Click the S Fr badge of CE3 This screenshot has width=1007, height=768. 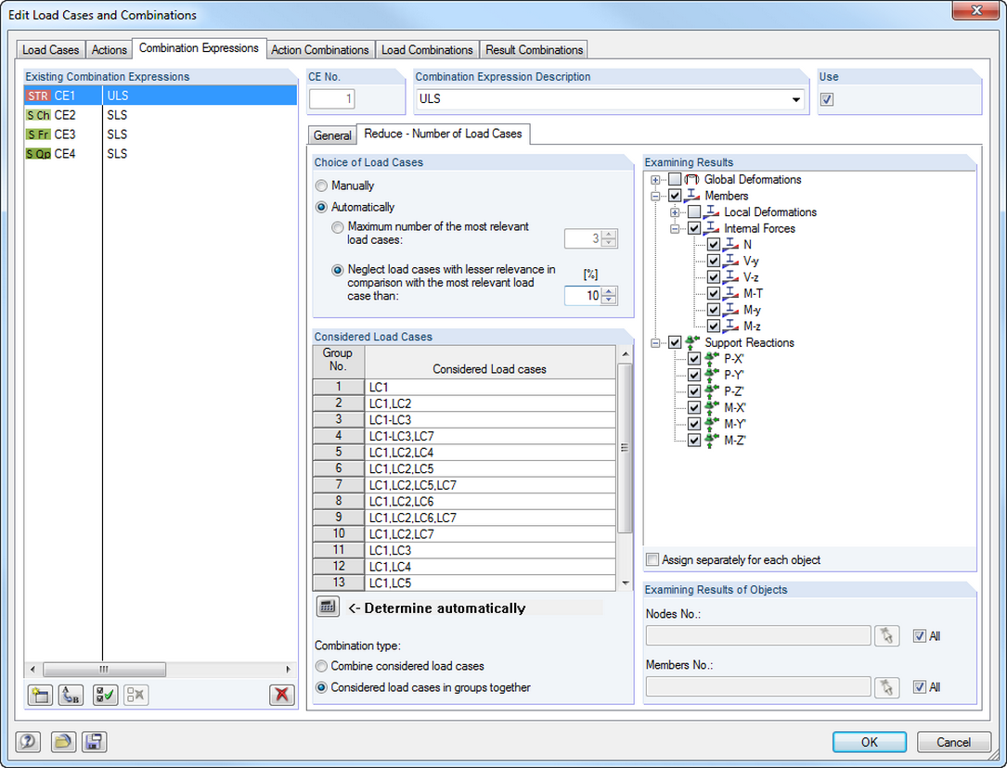38,134
